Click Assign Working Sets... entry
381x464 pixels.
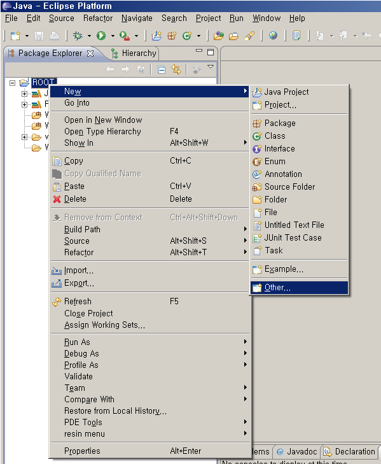[149, 325]
